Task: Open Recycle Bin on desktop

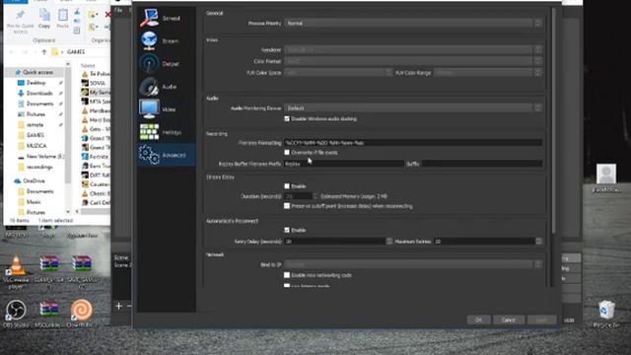Action: (x=606, y=313)
